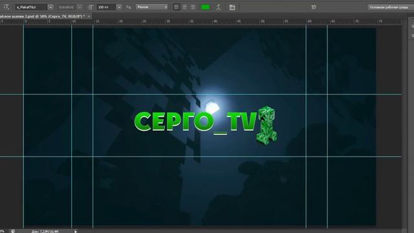414x233 pixels.
Task: Toggle the Character and Paragraph panels
Action: point(232,7)
